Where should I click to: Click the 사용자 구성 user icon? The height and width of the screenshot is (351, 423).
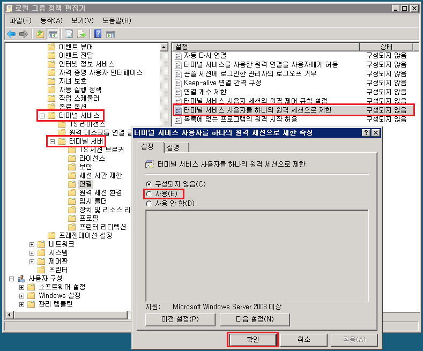(x=21, y=278)
